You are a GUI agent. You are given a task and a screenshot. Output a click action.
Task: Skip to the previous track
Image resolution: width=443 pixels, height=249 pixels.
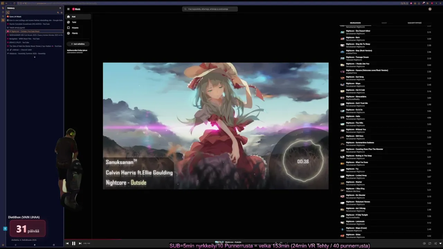(67, 243)
